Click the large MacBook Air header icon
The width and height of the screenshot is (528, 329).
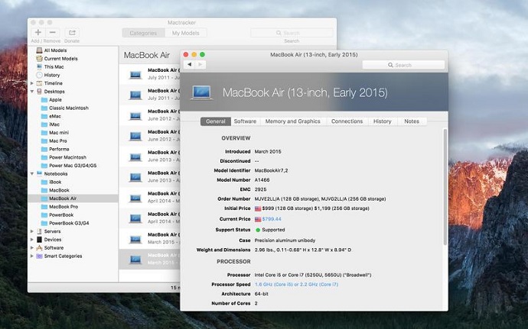[201, 92]
